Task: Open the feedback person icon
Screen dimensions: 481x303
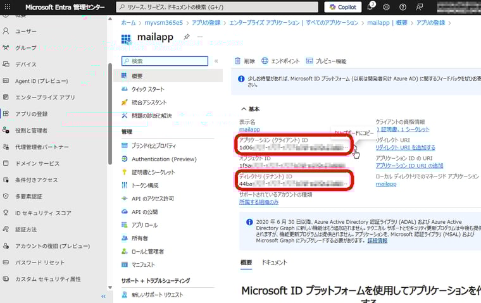Action: 420,7
